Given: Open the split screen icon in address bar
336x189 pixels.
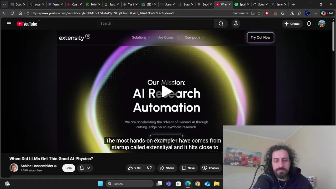Looking at the screenshot, I should pyautogui.click(x=253, y=13).
